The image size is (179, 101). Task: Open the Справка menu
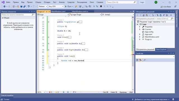click(100, 2)
